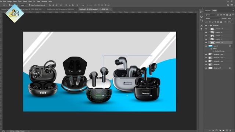Viewport: 235px width, 132px height.
Task: Click the lock icon on Background layer
Action: tap(230, 68)
